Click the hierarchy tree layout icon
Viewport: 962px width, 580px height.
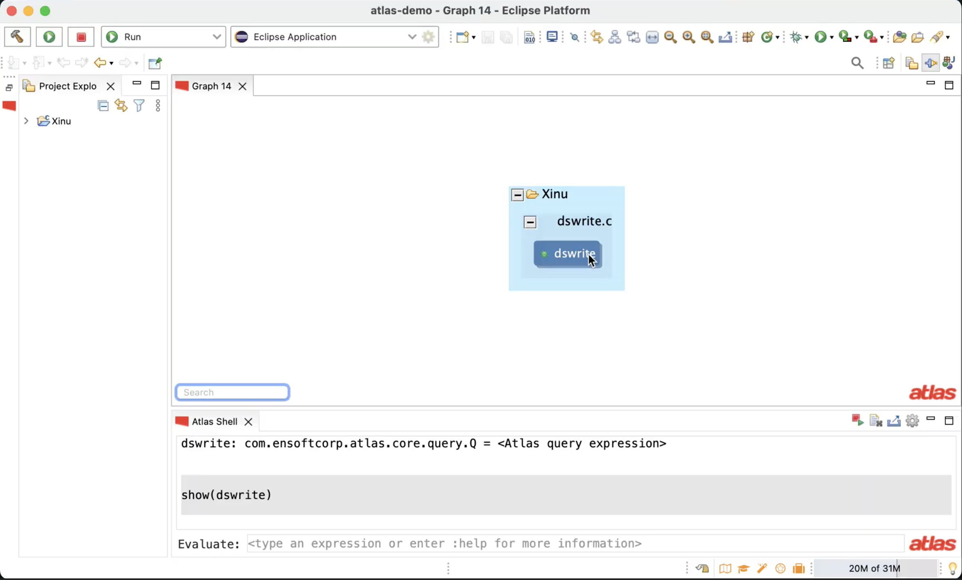point(615,37)
